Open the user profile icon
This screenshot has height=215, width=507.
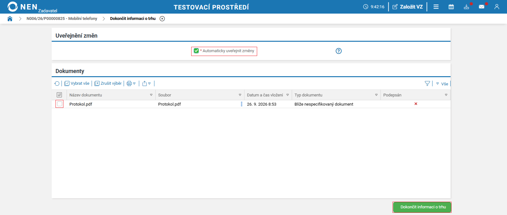[497, 7]
